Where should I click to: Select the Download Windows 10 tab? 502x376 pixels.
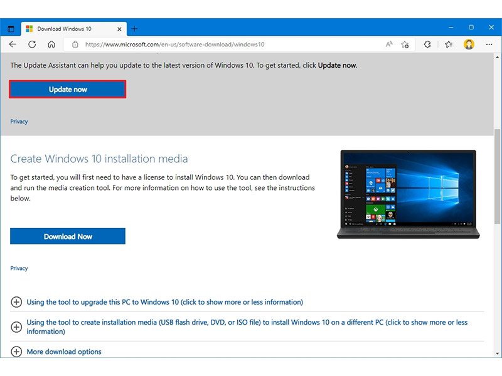[x=74, y=29]
